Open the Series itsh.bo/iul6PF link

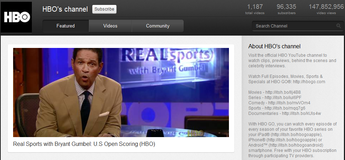pyautogui.click(x=283, y=98)
